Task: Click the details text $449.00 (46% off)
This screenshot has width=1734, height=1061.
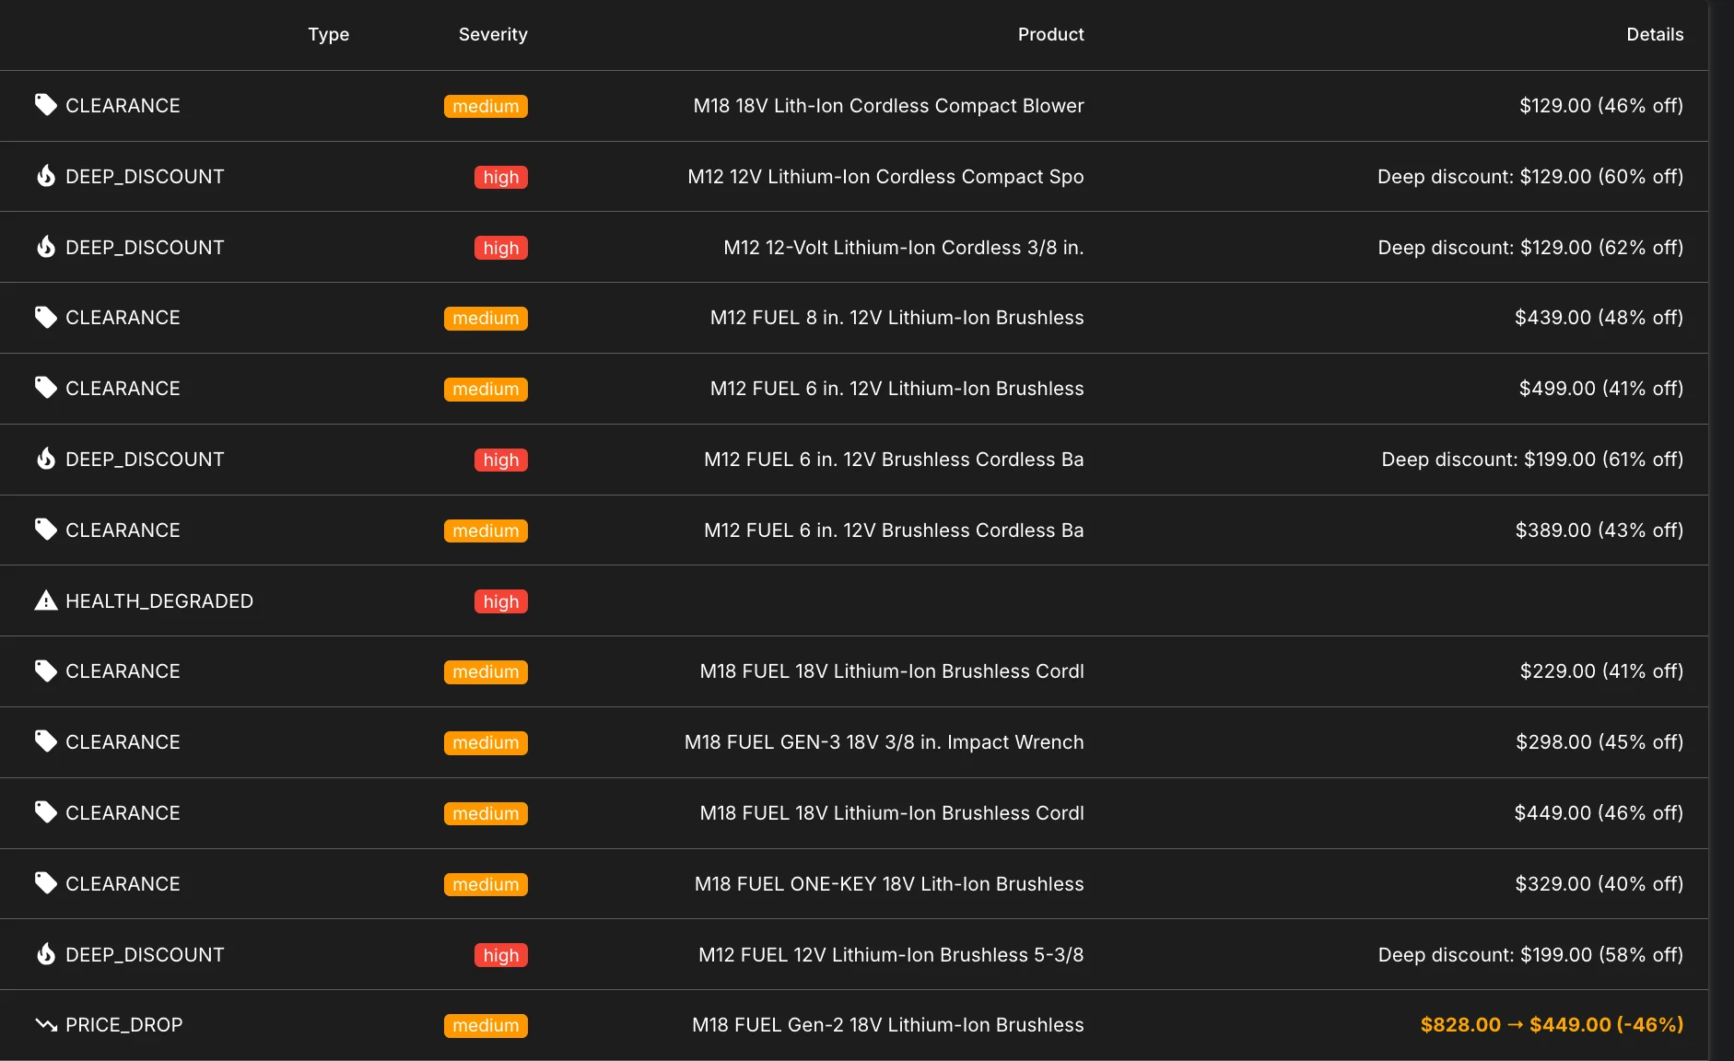Action: tap(1599, 813)
